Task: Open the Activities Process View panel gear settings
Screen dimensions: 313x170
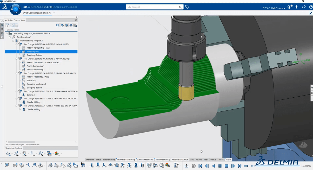Action: pos(76,20)
